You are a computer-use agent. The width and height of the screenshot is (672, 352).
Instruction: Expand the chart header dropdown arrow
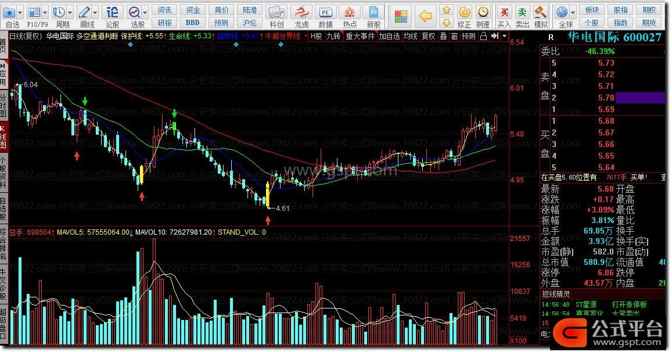[504, 37]
